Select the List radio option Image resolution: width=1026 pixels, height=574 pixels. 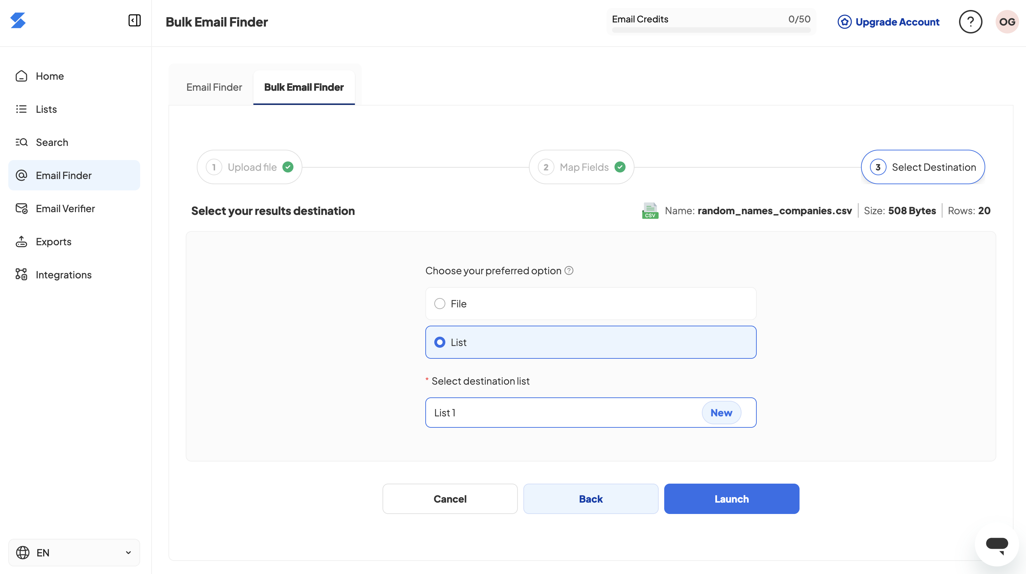pyautogui.click(x=591, y=342)
